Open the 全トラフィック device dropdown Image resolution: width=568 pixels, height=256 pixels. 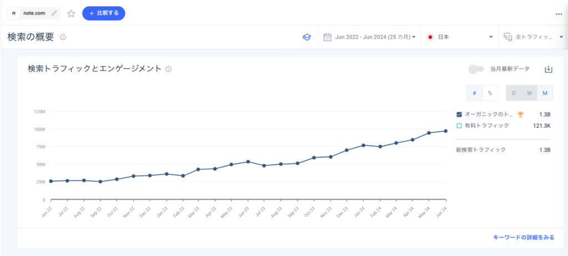click(532, 38)
